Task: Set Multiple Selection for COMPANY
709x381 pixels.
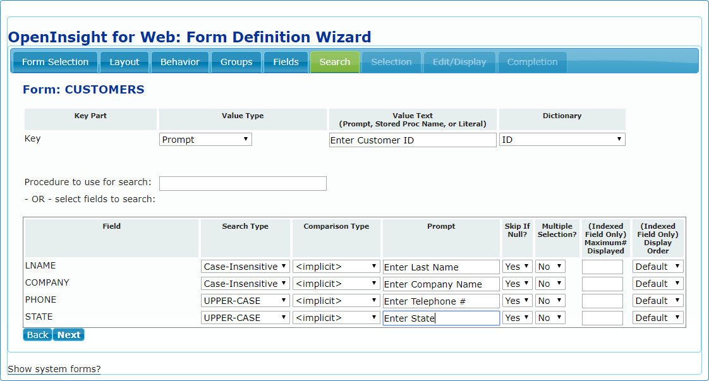Action: tap(550, 283)
